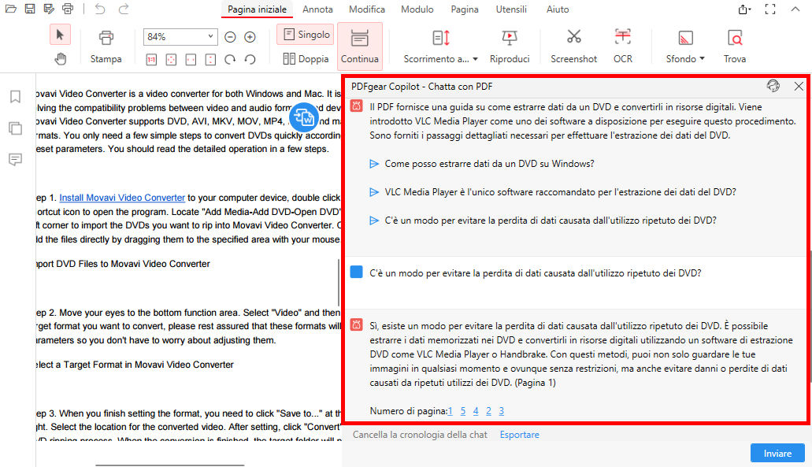
Task: Close the PDFgear Copilot panel
Action: click(799, 86)
